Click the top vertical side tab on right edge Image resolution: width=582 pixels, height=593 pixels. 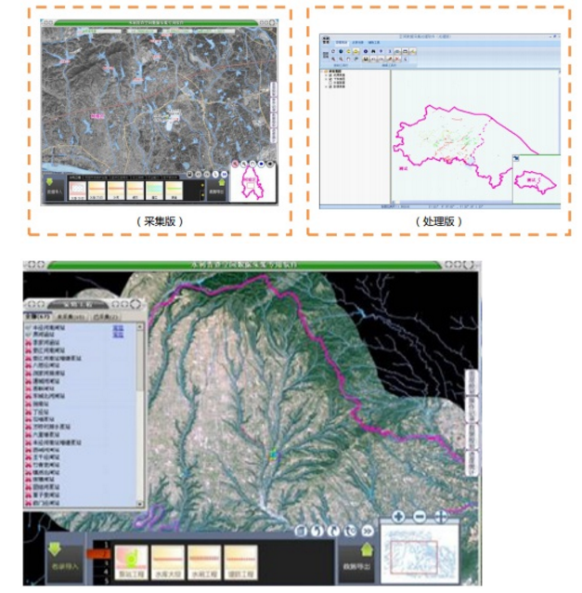[472, 383]
